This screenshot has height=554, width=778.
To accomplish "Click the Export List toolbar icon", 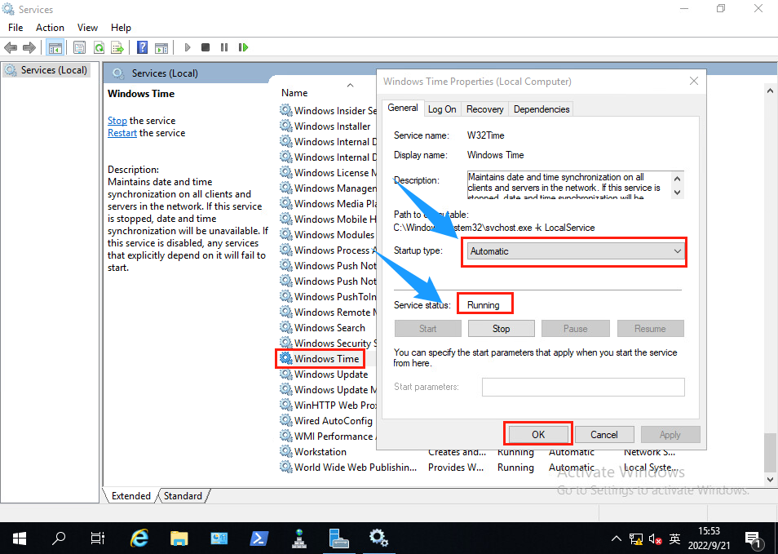I will pyautogui.click(x=117, y=47).
